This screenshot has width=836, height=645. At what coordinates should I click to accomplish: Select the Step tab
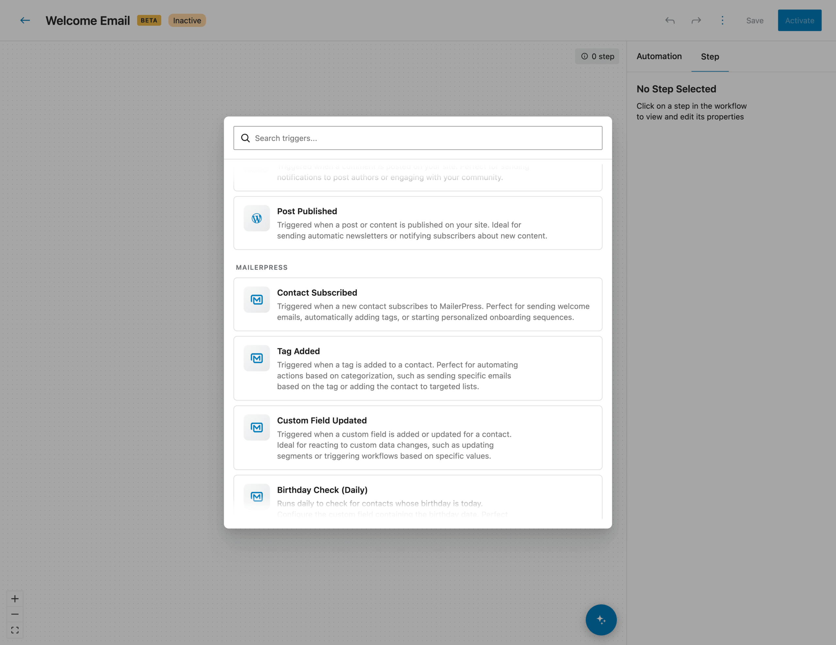[x=710, y=56]
